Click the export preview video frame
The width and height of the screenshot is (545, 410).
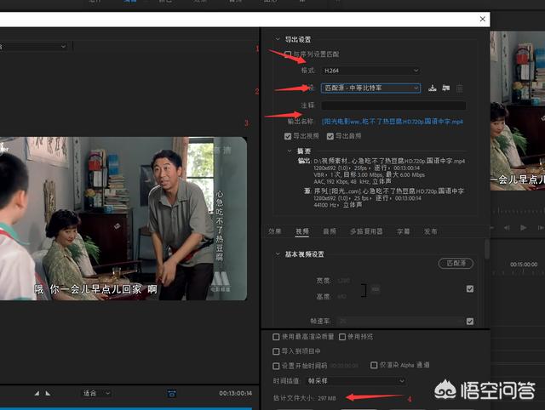click(123, 219)
